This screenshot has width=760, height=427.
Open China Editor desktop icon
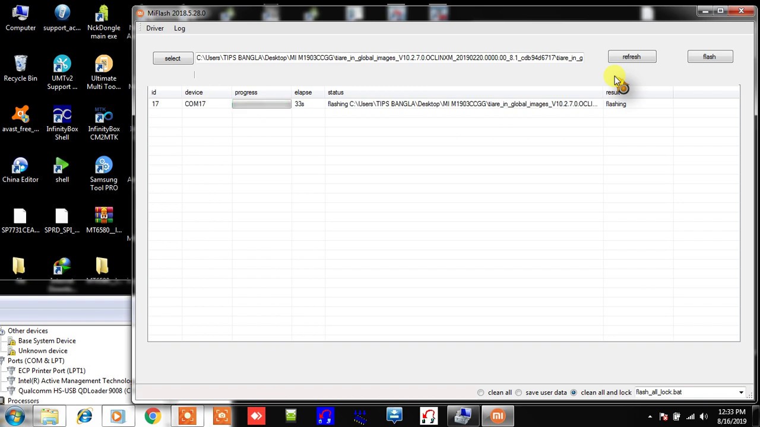coord(20,170)
